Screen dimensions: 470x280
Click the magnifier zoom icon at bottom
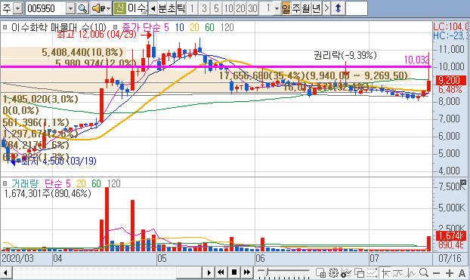coord(424,272)
